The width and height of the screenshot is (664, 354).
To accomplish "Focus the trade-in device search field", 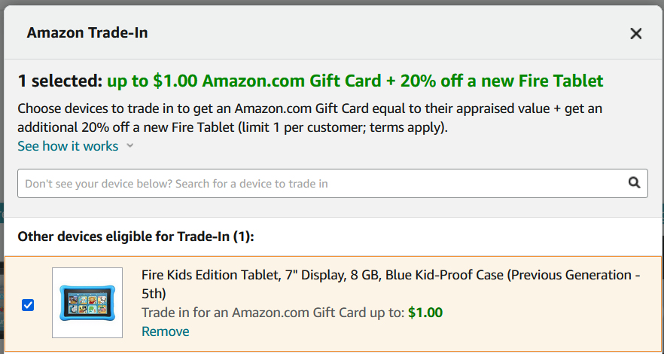I will pyautogui.click(x=316, y=184).
